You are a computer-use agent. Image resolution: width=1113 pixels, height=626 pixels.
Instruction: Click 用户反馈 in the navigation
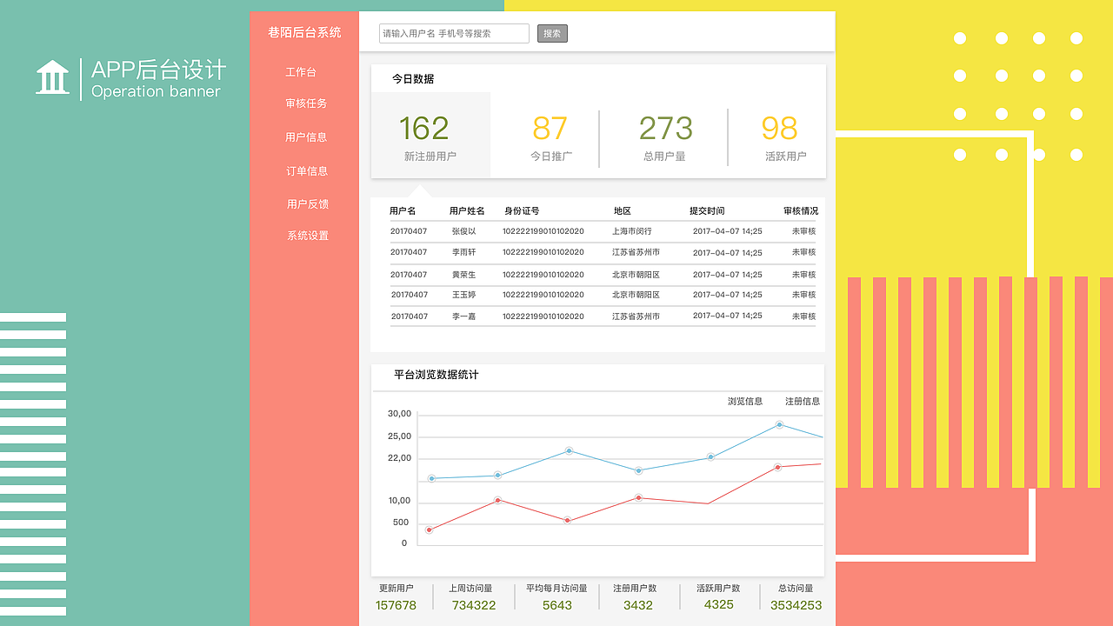306,203
